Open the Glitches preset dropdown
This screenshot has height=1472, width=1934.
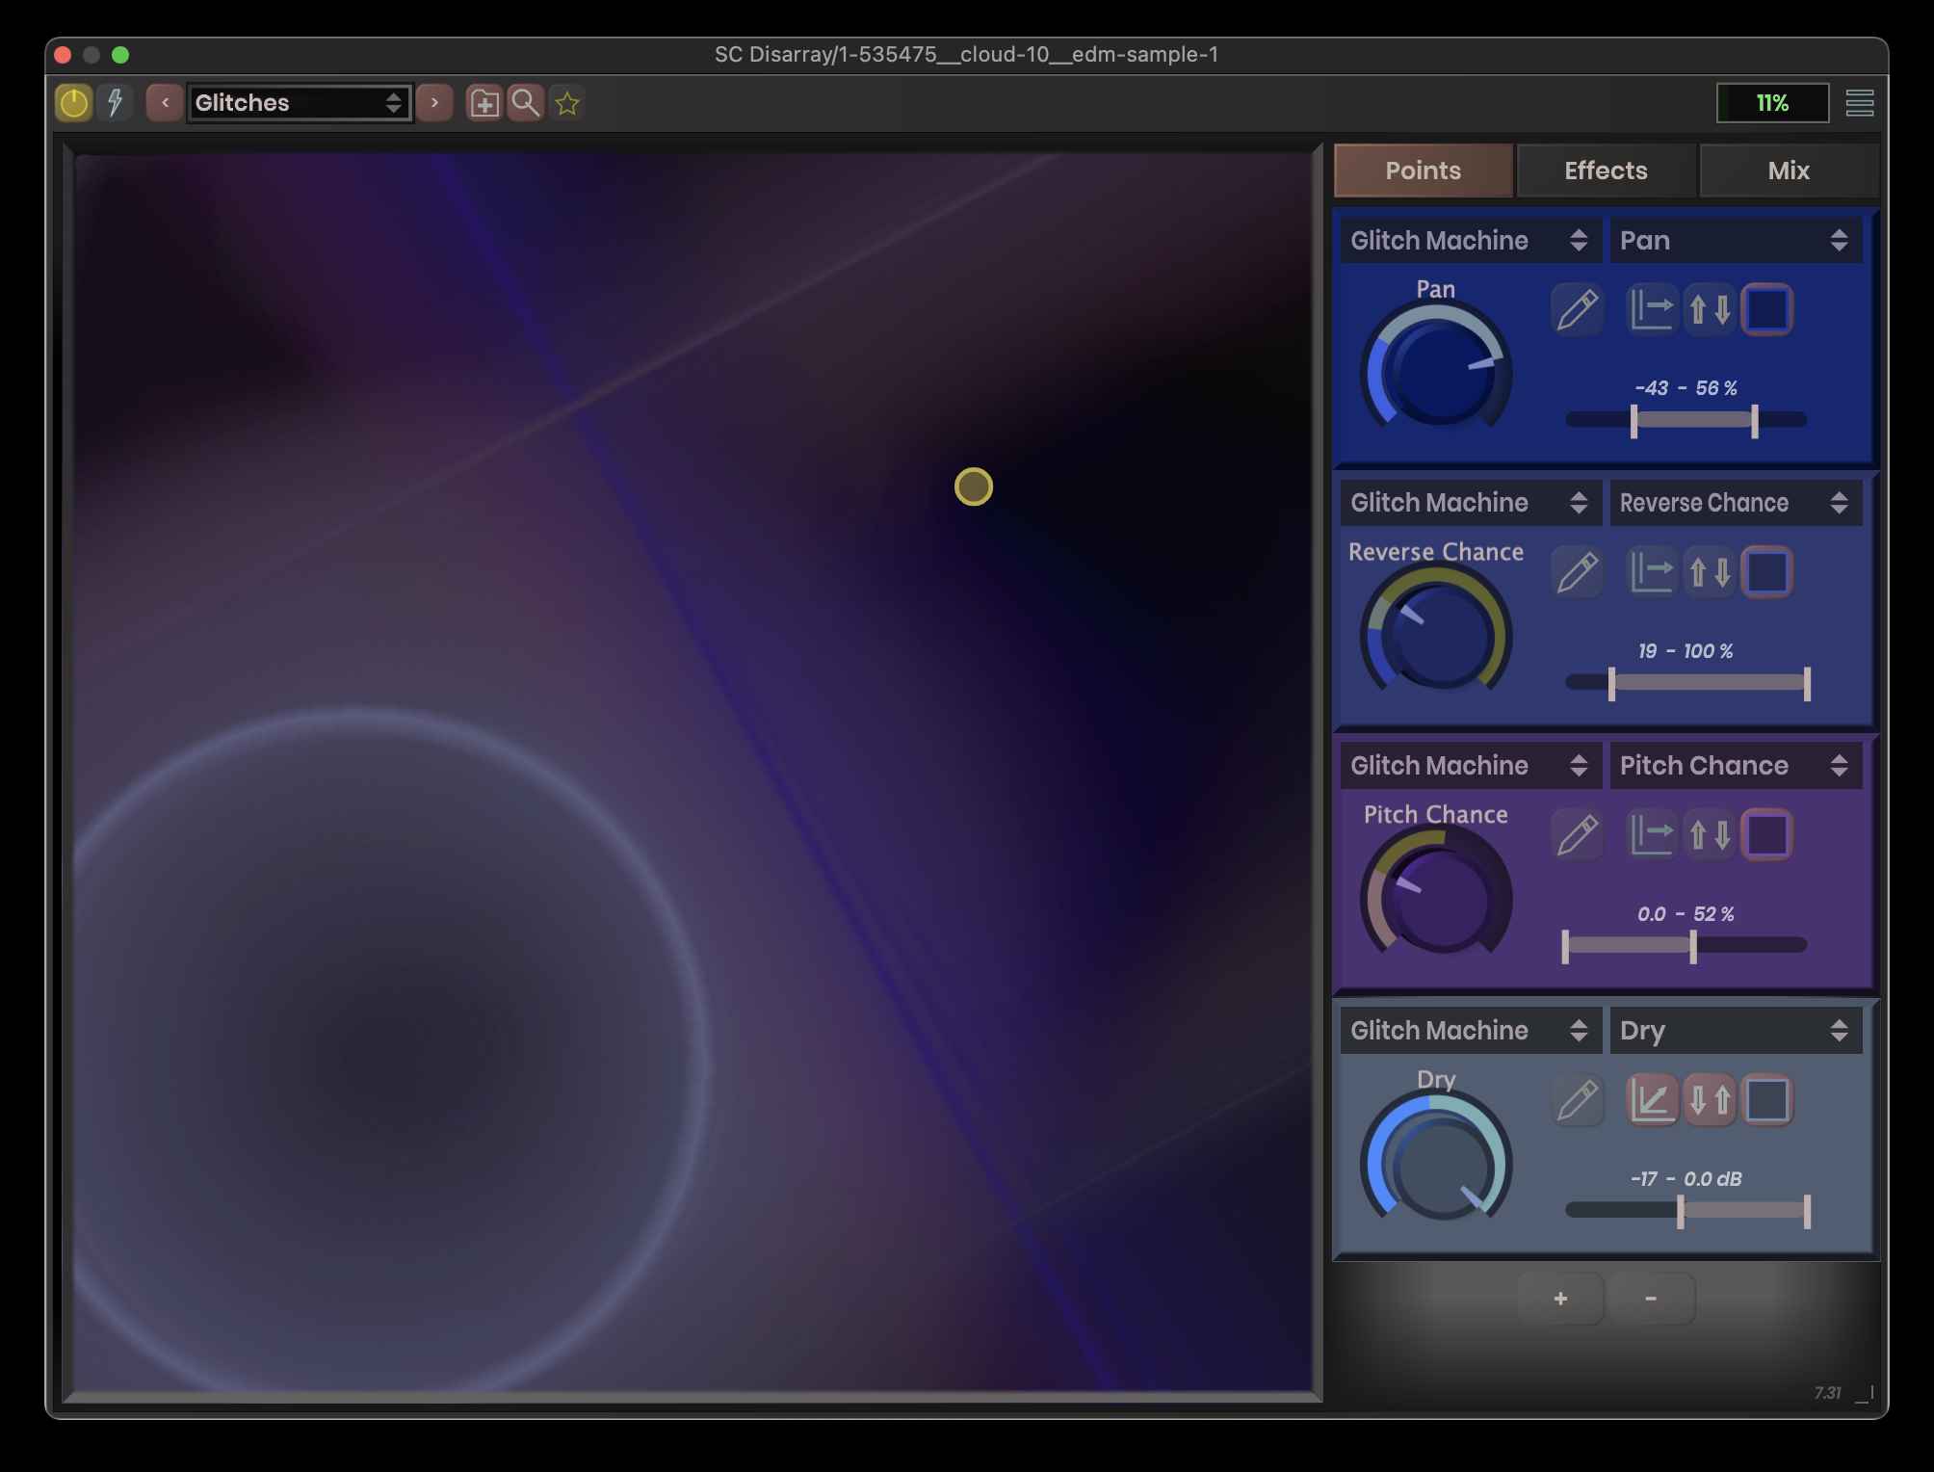coord(299,102)
